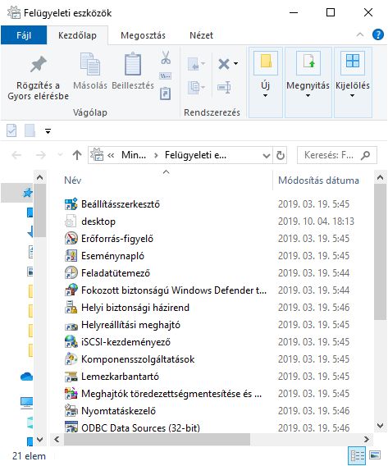Image resolution: width=388 pixels, height=466 pixels.
Task: Click the Beillesztés clipboard icon
Action: 133,64
